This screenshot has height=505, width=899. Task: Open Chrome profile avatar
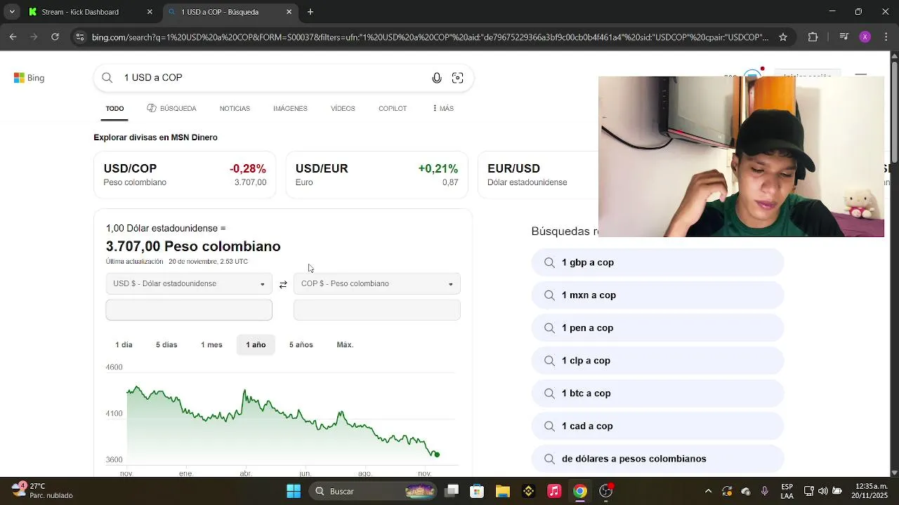[x=865, y=37]
